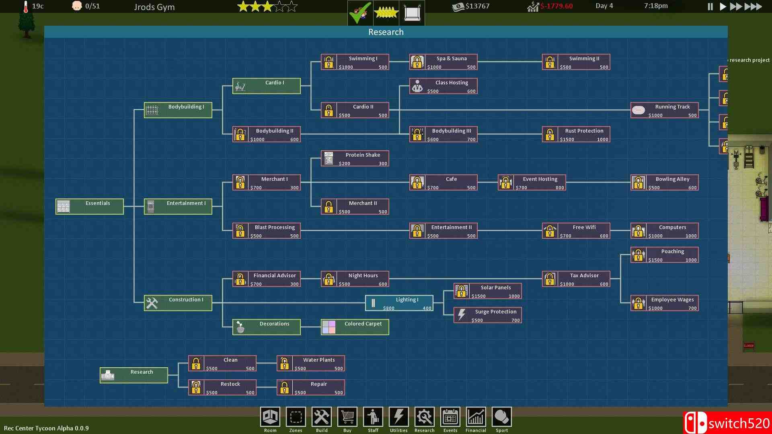The width and height of the screenshot is (772, 434).
Task: Start researching Protein Shake
Action: (355, 158)
